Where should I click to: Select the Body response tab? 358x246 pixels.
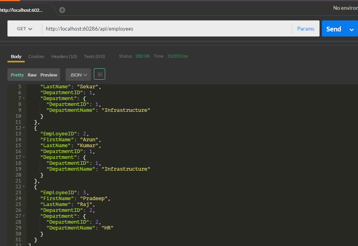(16, 56)
